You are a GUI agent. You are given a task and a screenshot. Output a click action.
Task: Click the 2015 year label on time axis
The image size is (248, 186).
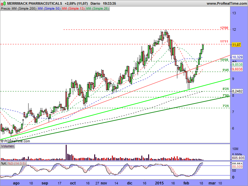159,183
